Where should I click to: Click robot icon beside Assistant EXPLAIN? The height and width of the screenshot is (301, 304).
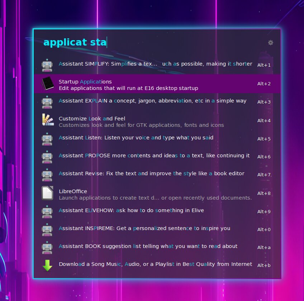(x=47, y=102)
